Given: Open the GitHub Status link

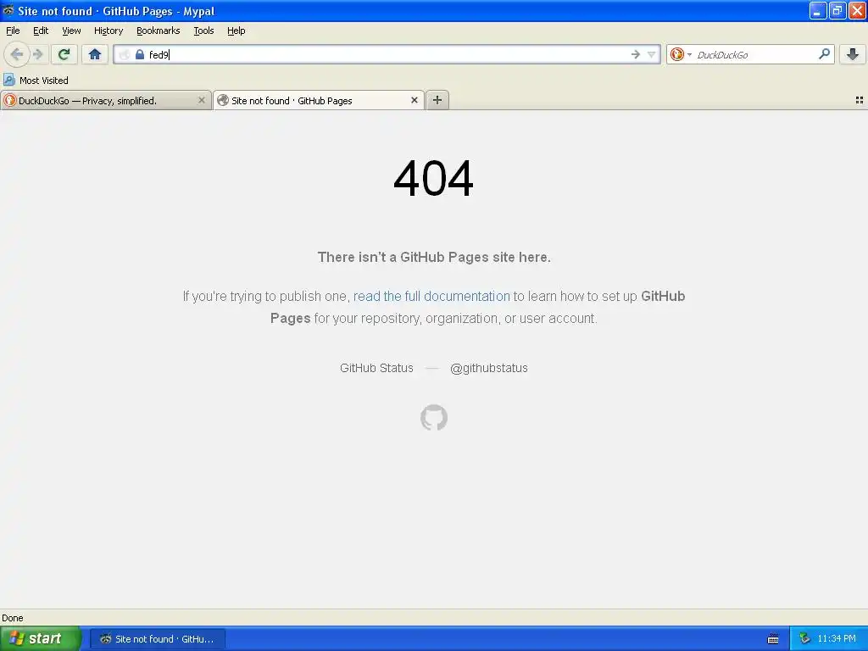Looking at the screenshot, I should [376, 368].
